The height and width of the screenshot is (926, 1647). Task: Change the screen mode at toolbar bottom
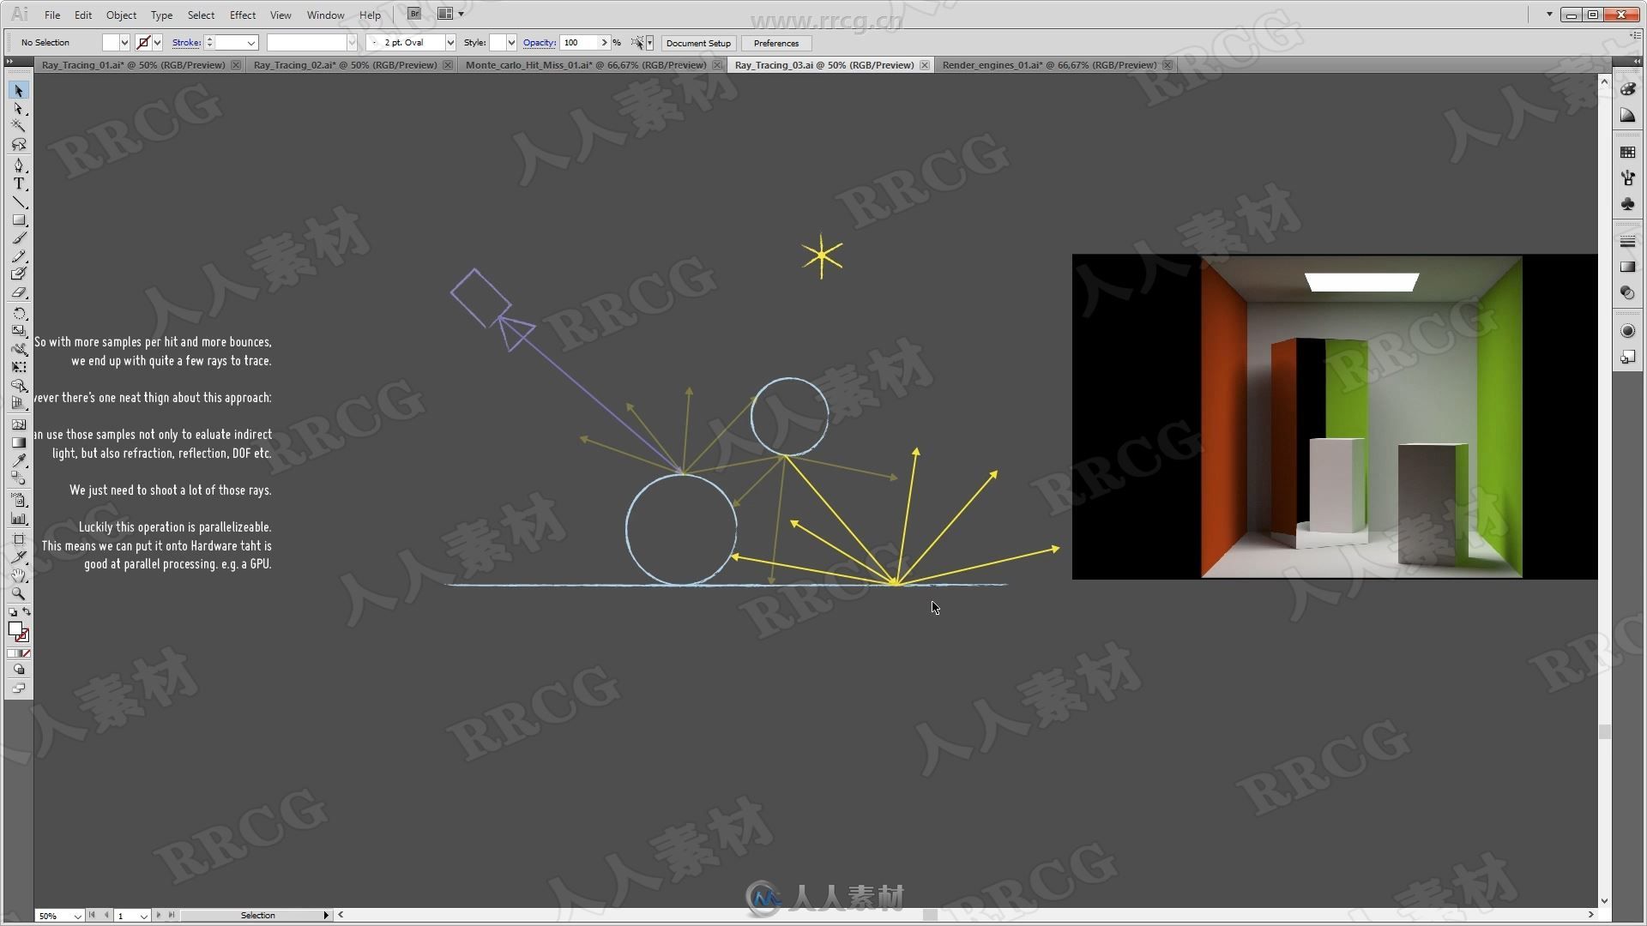[19, 688]
